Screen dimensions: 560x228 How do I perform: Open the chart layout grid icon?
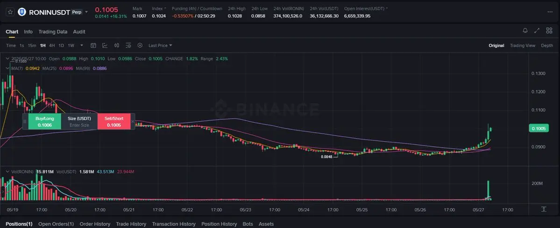point(549,31)
